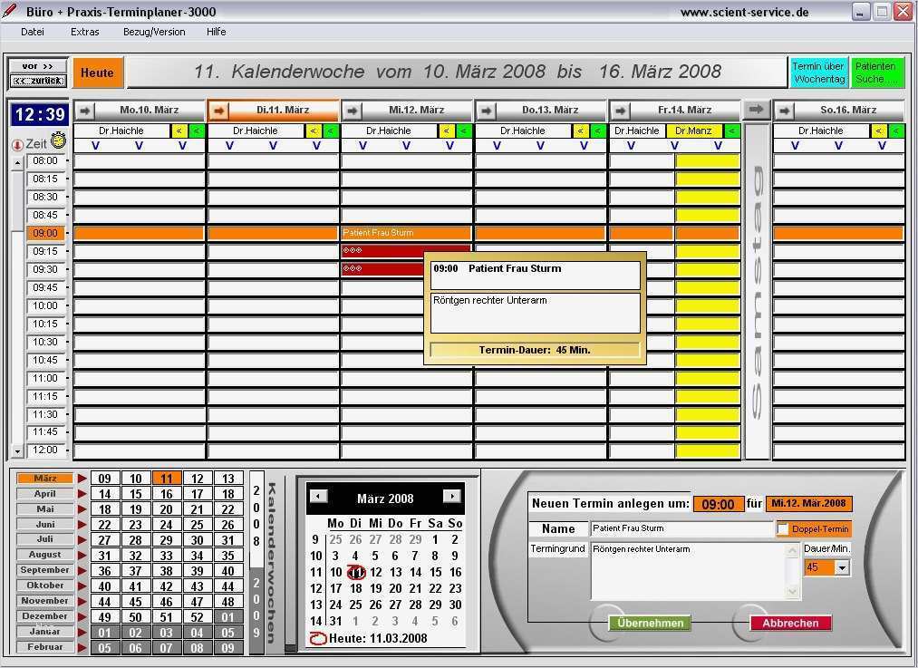Click the yellow '<' button in Monday's Dr.Haichle header

coord(179,131)
